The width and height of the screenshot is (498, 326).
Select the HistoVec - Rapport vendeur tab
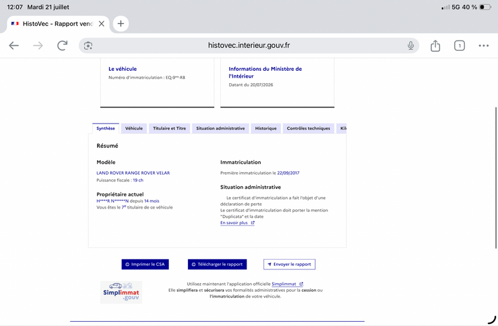pyautogui.click(x=57, y=24)
